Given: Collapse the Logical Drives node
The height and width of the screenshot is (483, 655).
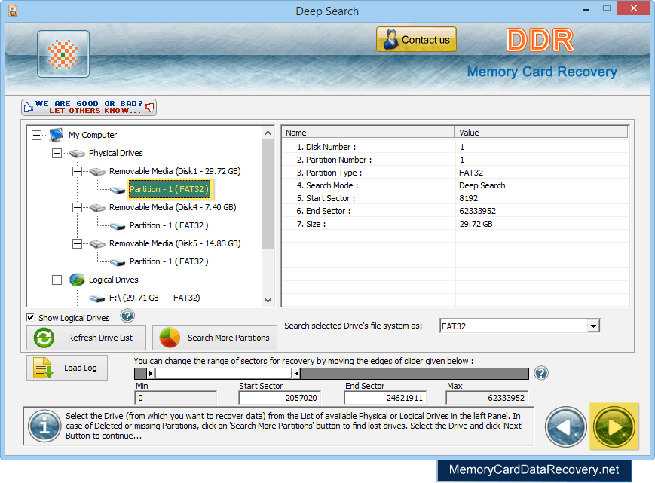Looking at the screenshot, I should [x=57, y=280].
